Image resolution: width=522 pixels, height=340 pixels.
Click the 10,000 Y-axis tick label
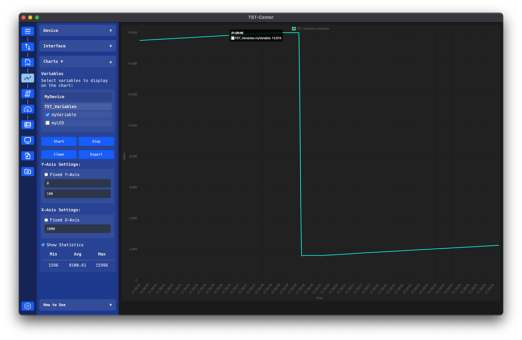(x=133, y=126)
